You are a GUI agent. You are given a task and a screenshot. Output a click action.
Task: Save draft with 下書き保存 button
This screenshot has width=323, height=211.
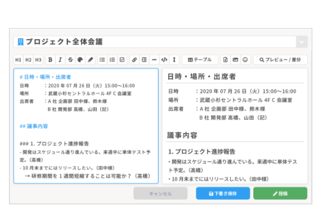tap(223, 194)
